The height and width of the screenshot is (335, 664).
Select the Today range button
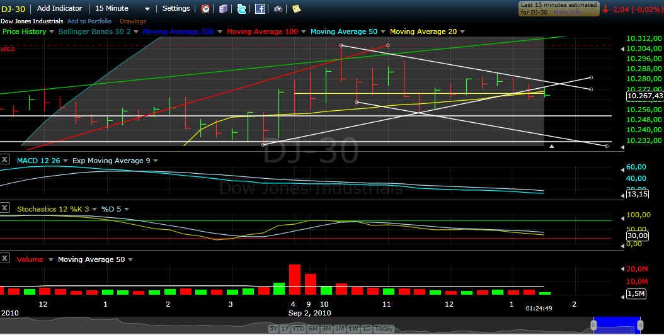click(384, 329)
